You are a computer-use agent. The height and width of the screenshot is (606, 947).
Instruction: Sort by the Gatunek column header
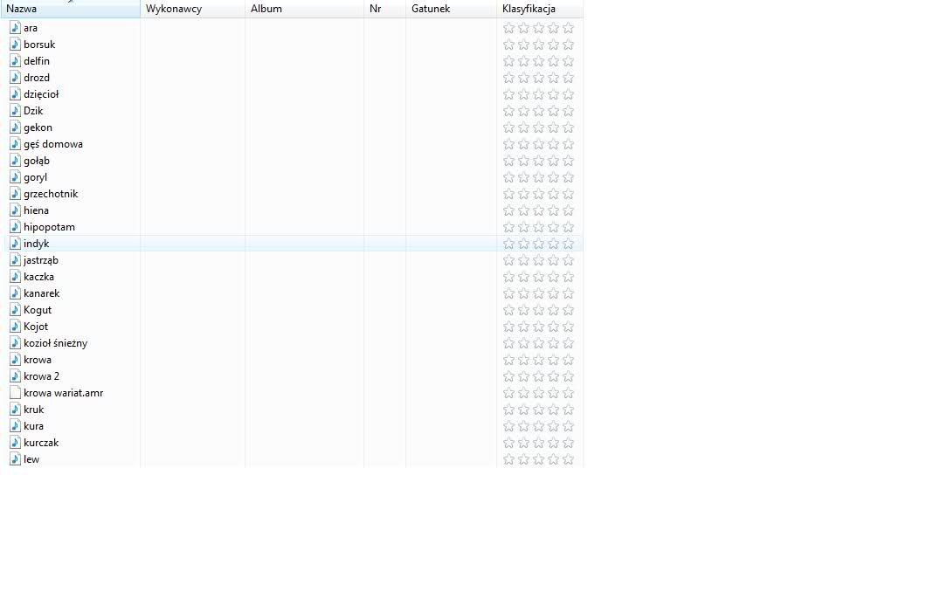(451, 9)
